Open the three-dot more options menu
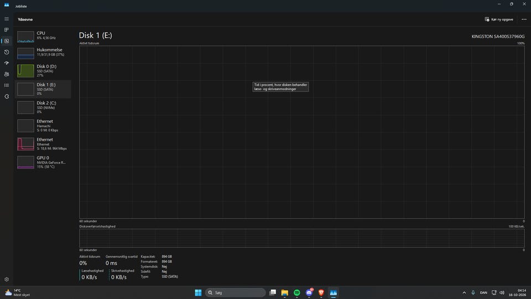 (524, 19)
